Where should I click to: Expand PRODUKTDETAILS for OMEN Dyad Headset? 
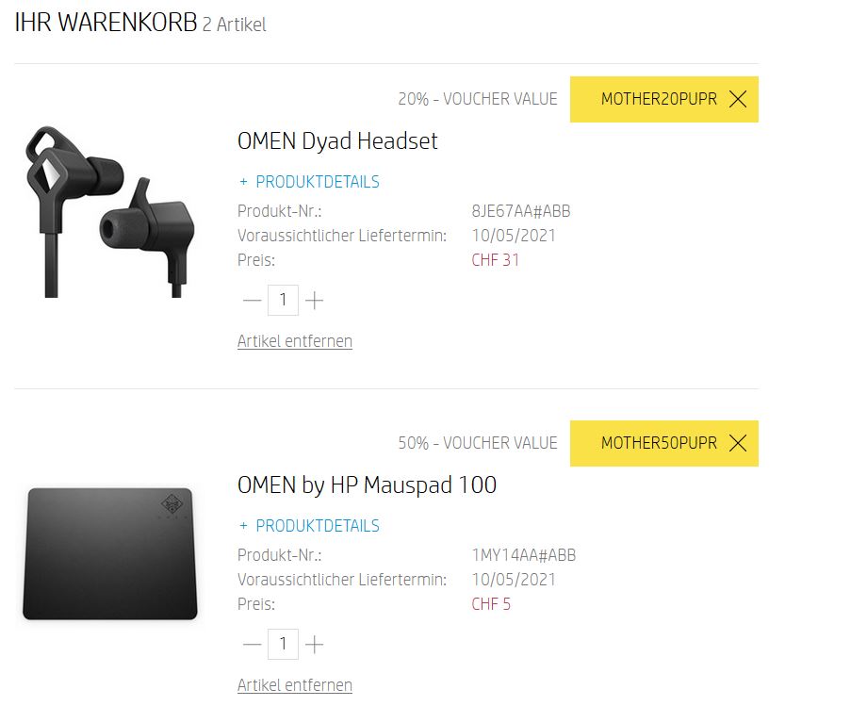310,182
